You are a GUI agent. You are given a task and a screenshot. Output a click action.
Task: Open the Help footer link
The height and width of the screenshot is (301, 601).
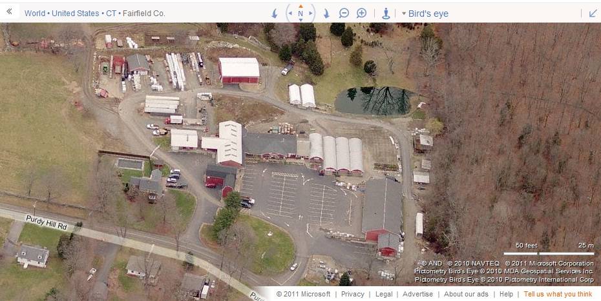pyautogui.click(x=506, y=294)
